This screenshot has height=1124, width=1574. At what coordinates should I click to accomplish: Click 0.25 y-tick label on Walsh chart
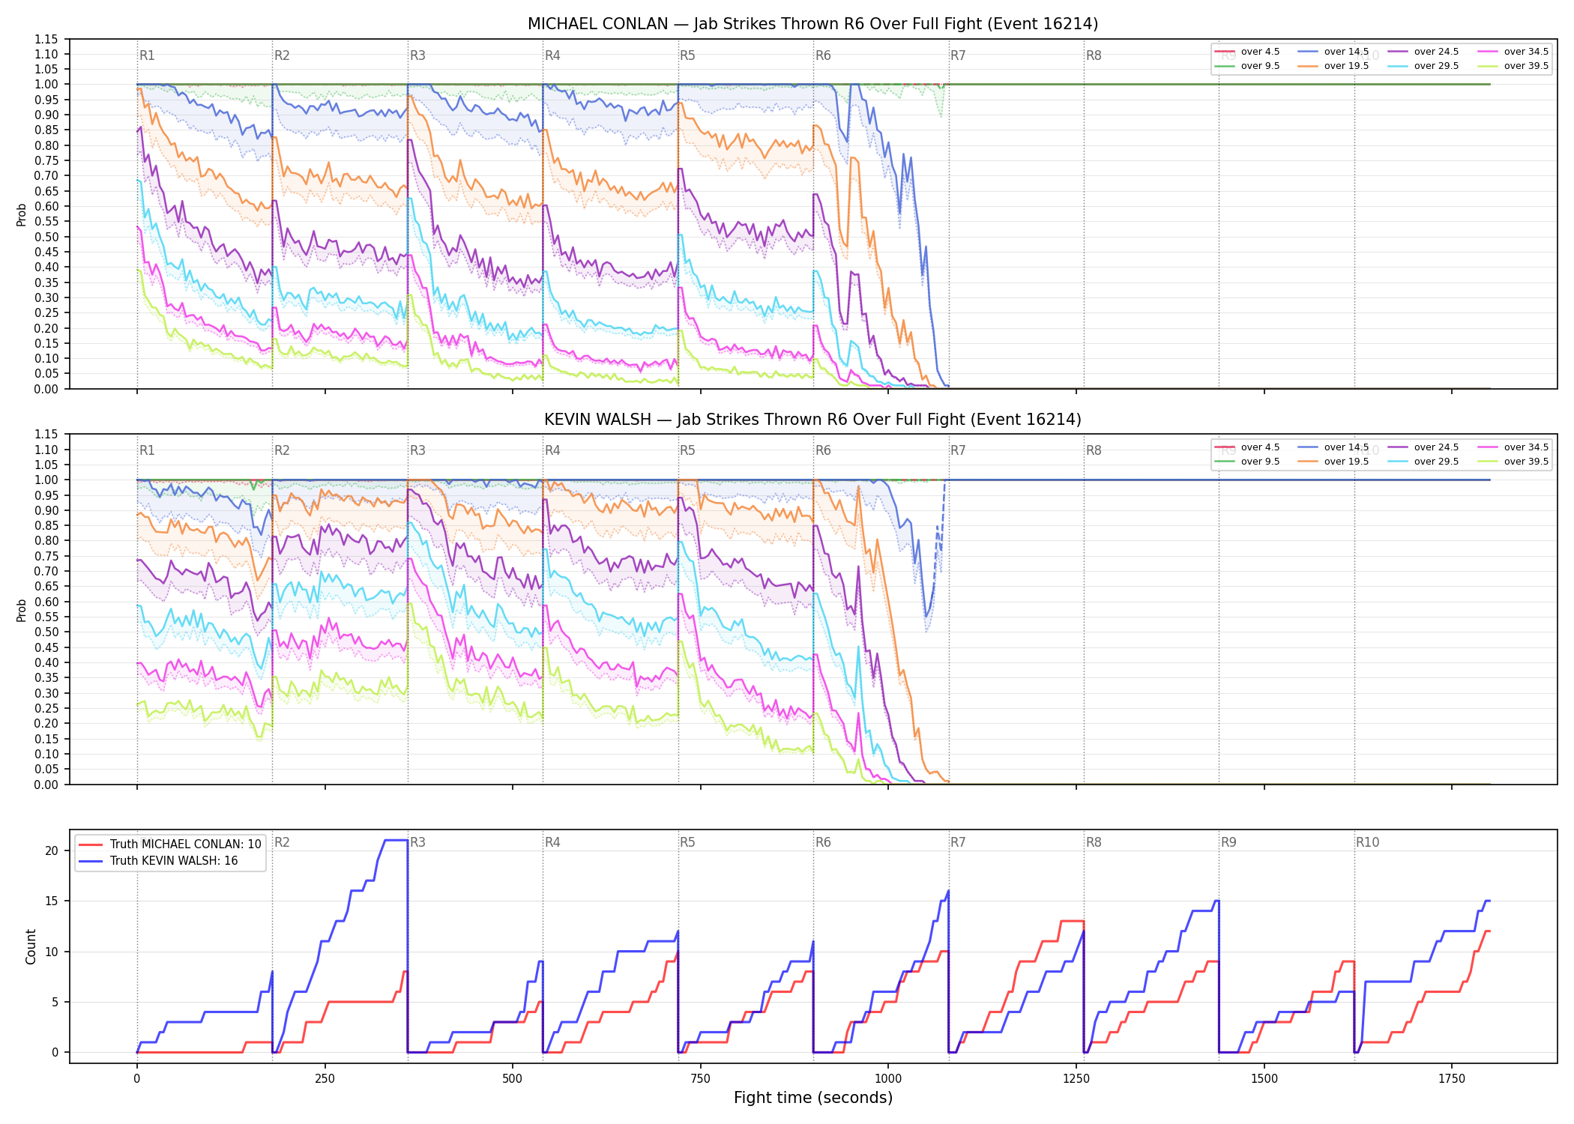coord(46,708)
